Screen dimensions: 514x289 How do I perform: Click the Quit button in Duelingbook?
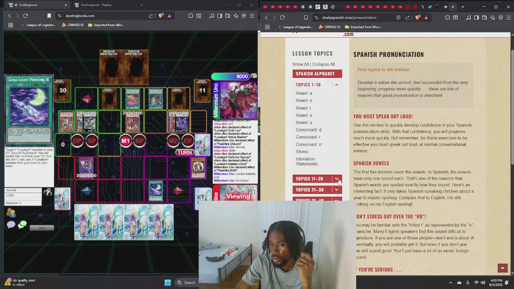point(42,228)
